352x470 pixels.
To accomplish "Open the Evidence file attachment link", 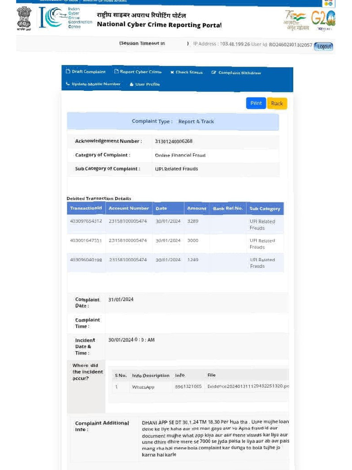I will click(x=248, y=386).
